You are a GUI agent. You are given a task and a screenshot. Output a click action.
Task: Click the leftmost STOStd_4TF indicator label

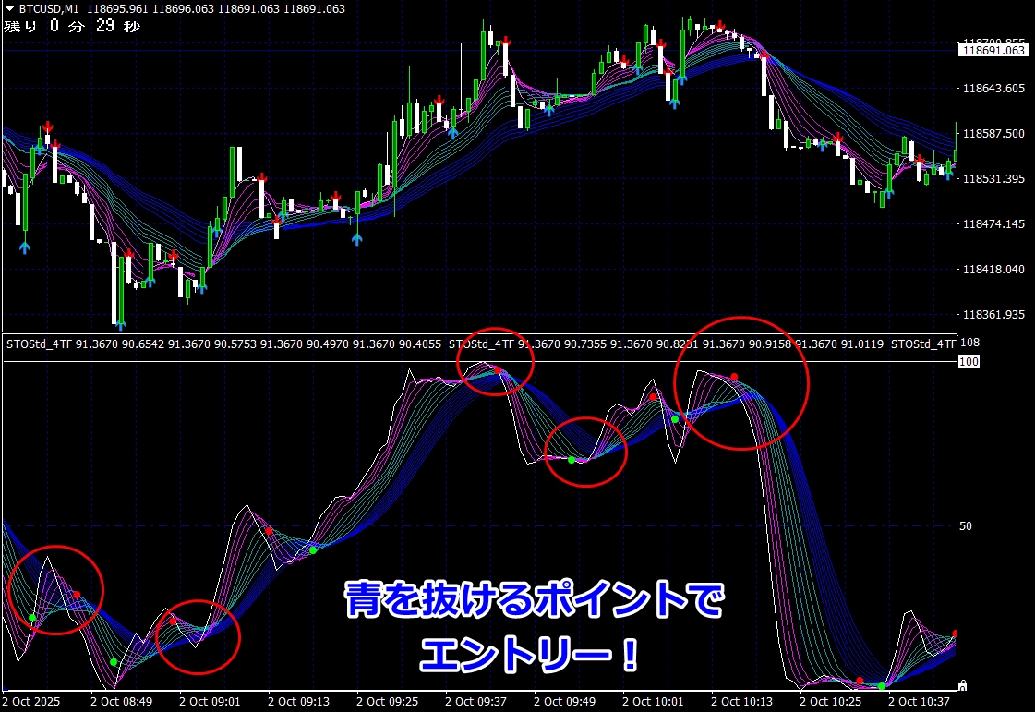tap(40, 344)
